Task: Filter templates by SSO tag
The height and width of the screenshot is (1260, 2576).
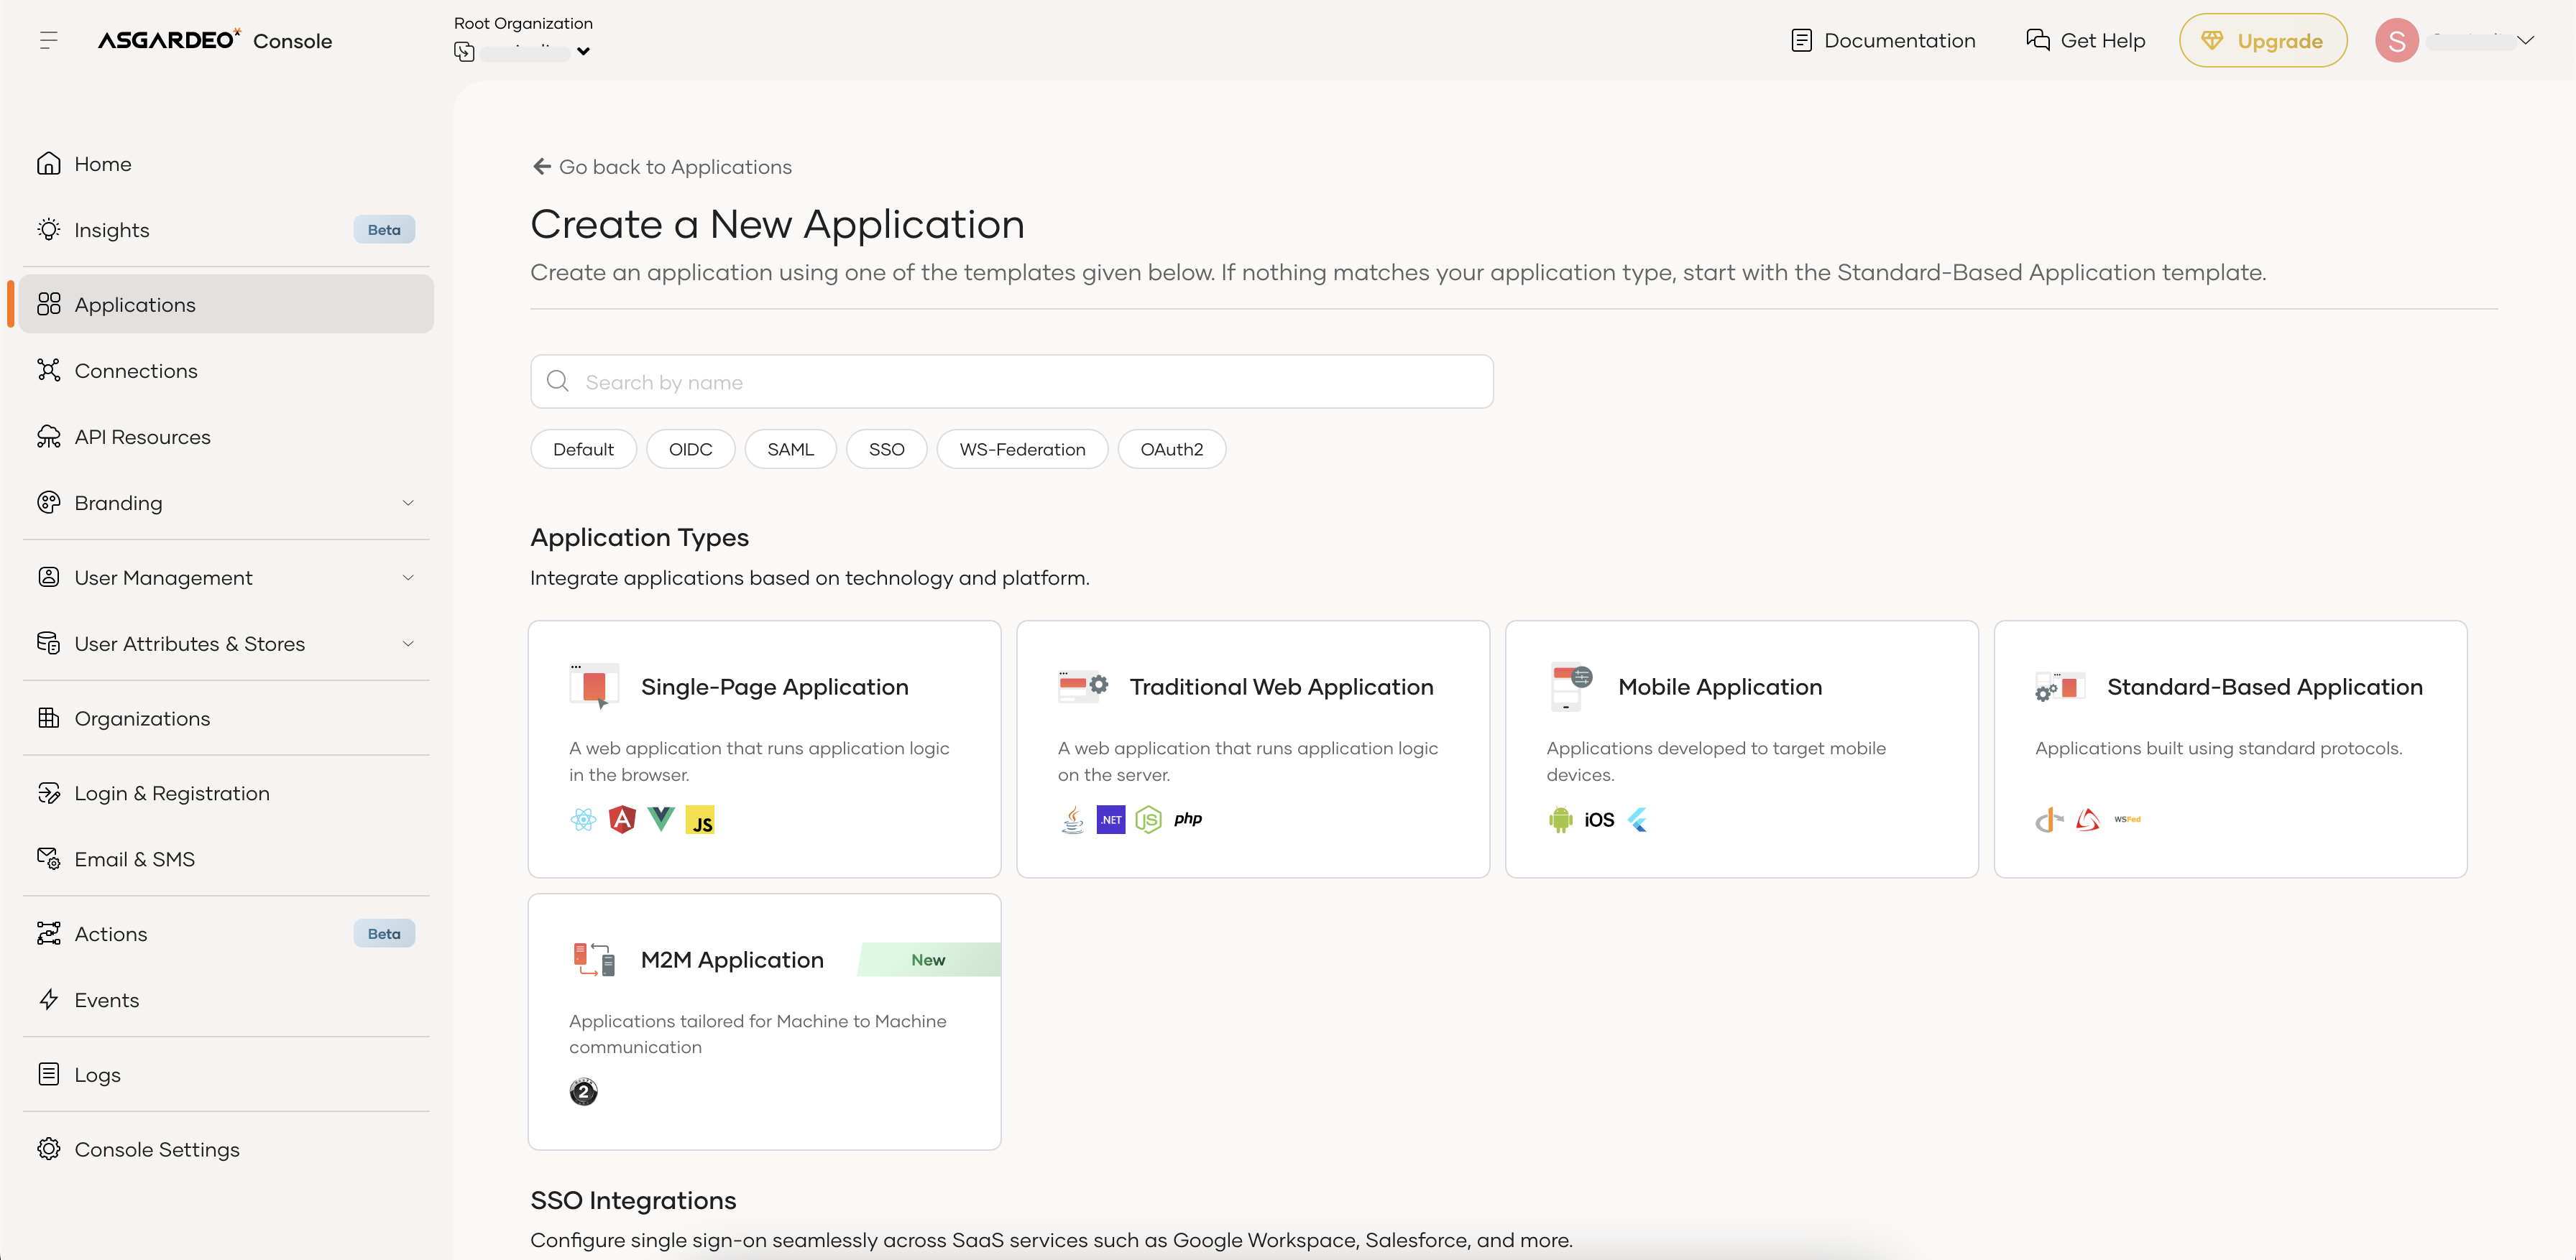Action: [886, 450]
